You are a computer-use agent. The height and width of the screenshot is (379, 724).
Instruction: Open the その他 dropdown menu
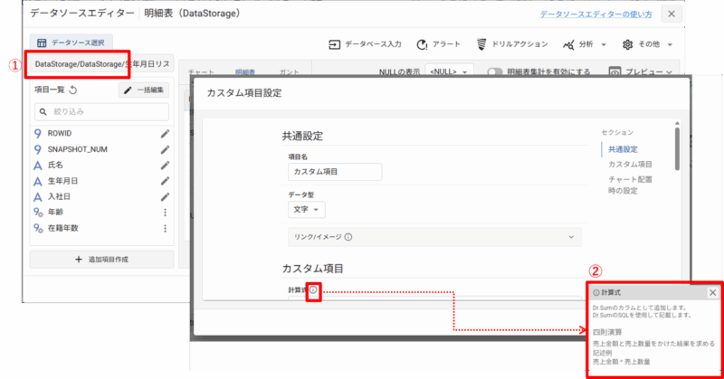[648, 43]
